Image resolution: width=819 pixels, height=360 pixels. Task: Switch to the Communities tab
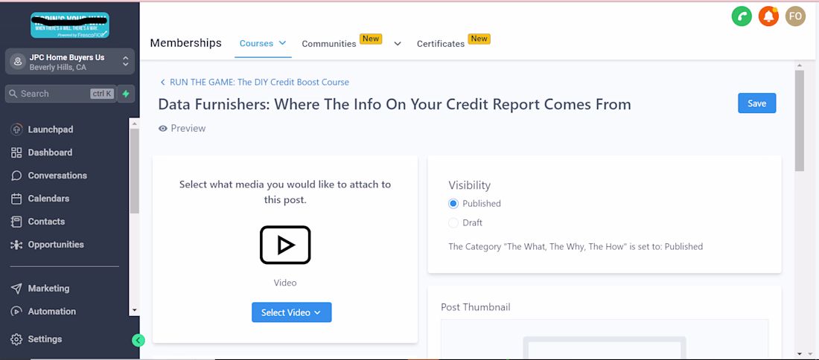coord(329,44)
